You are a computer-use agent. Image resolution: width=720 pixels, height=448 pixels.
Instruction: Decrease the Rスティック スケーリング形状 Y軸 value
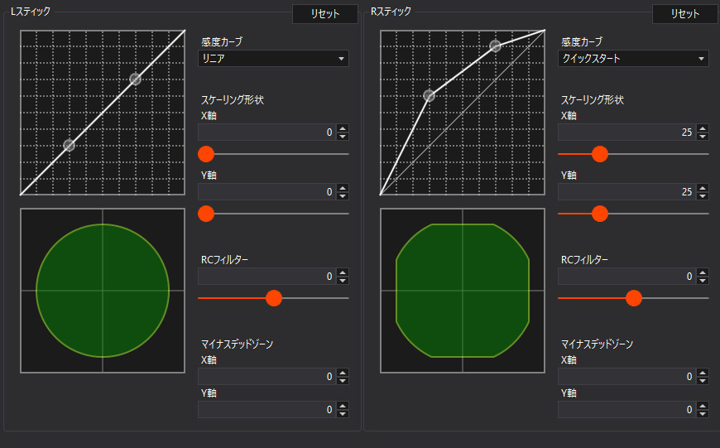(x=703, y=196)
